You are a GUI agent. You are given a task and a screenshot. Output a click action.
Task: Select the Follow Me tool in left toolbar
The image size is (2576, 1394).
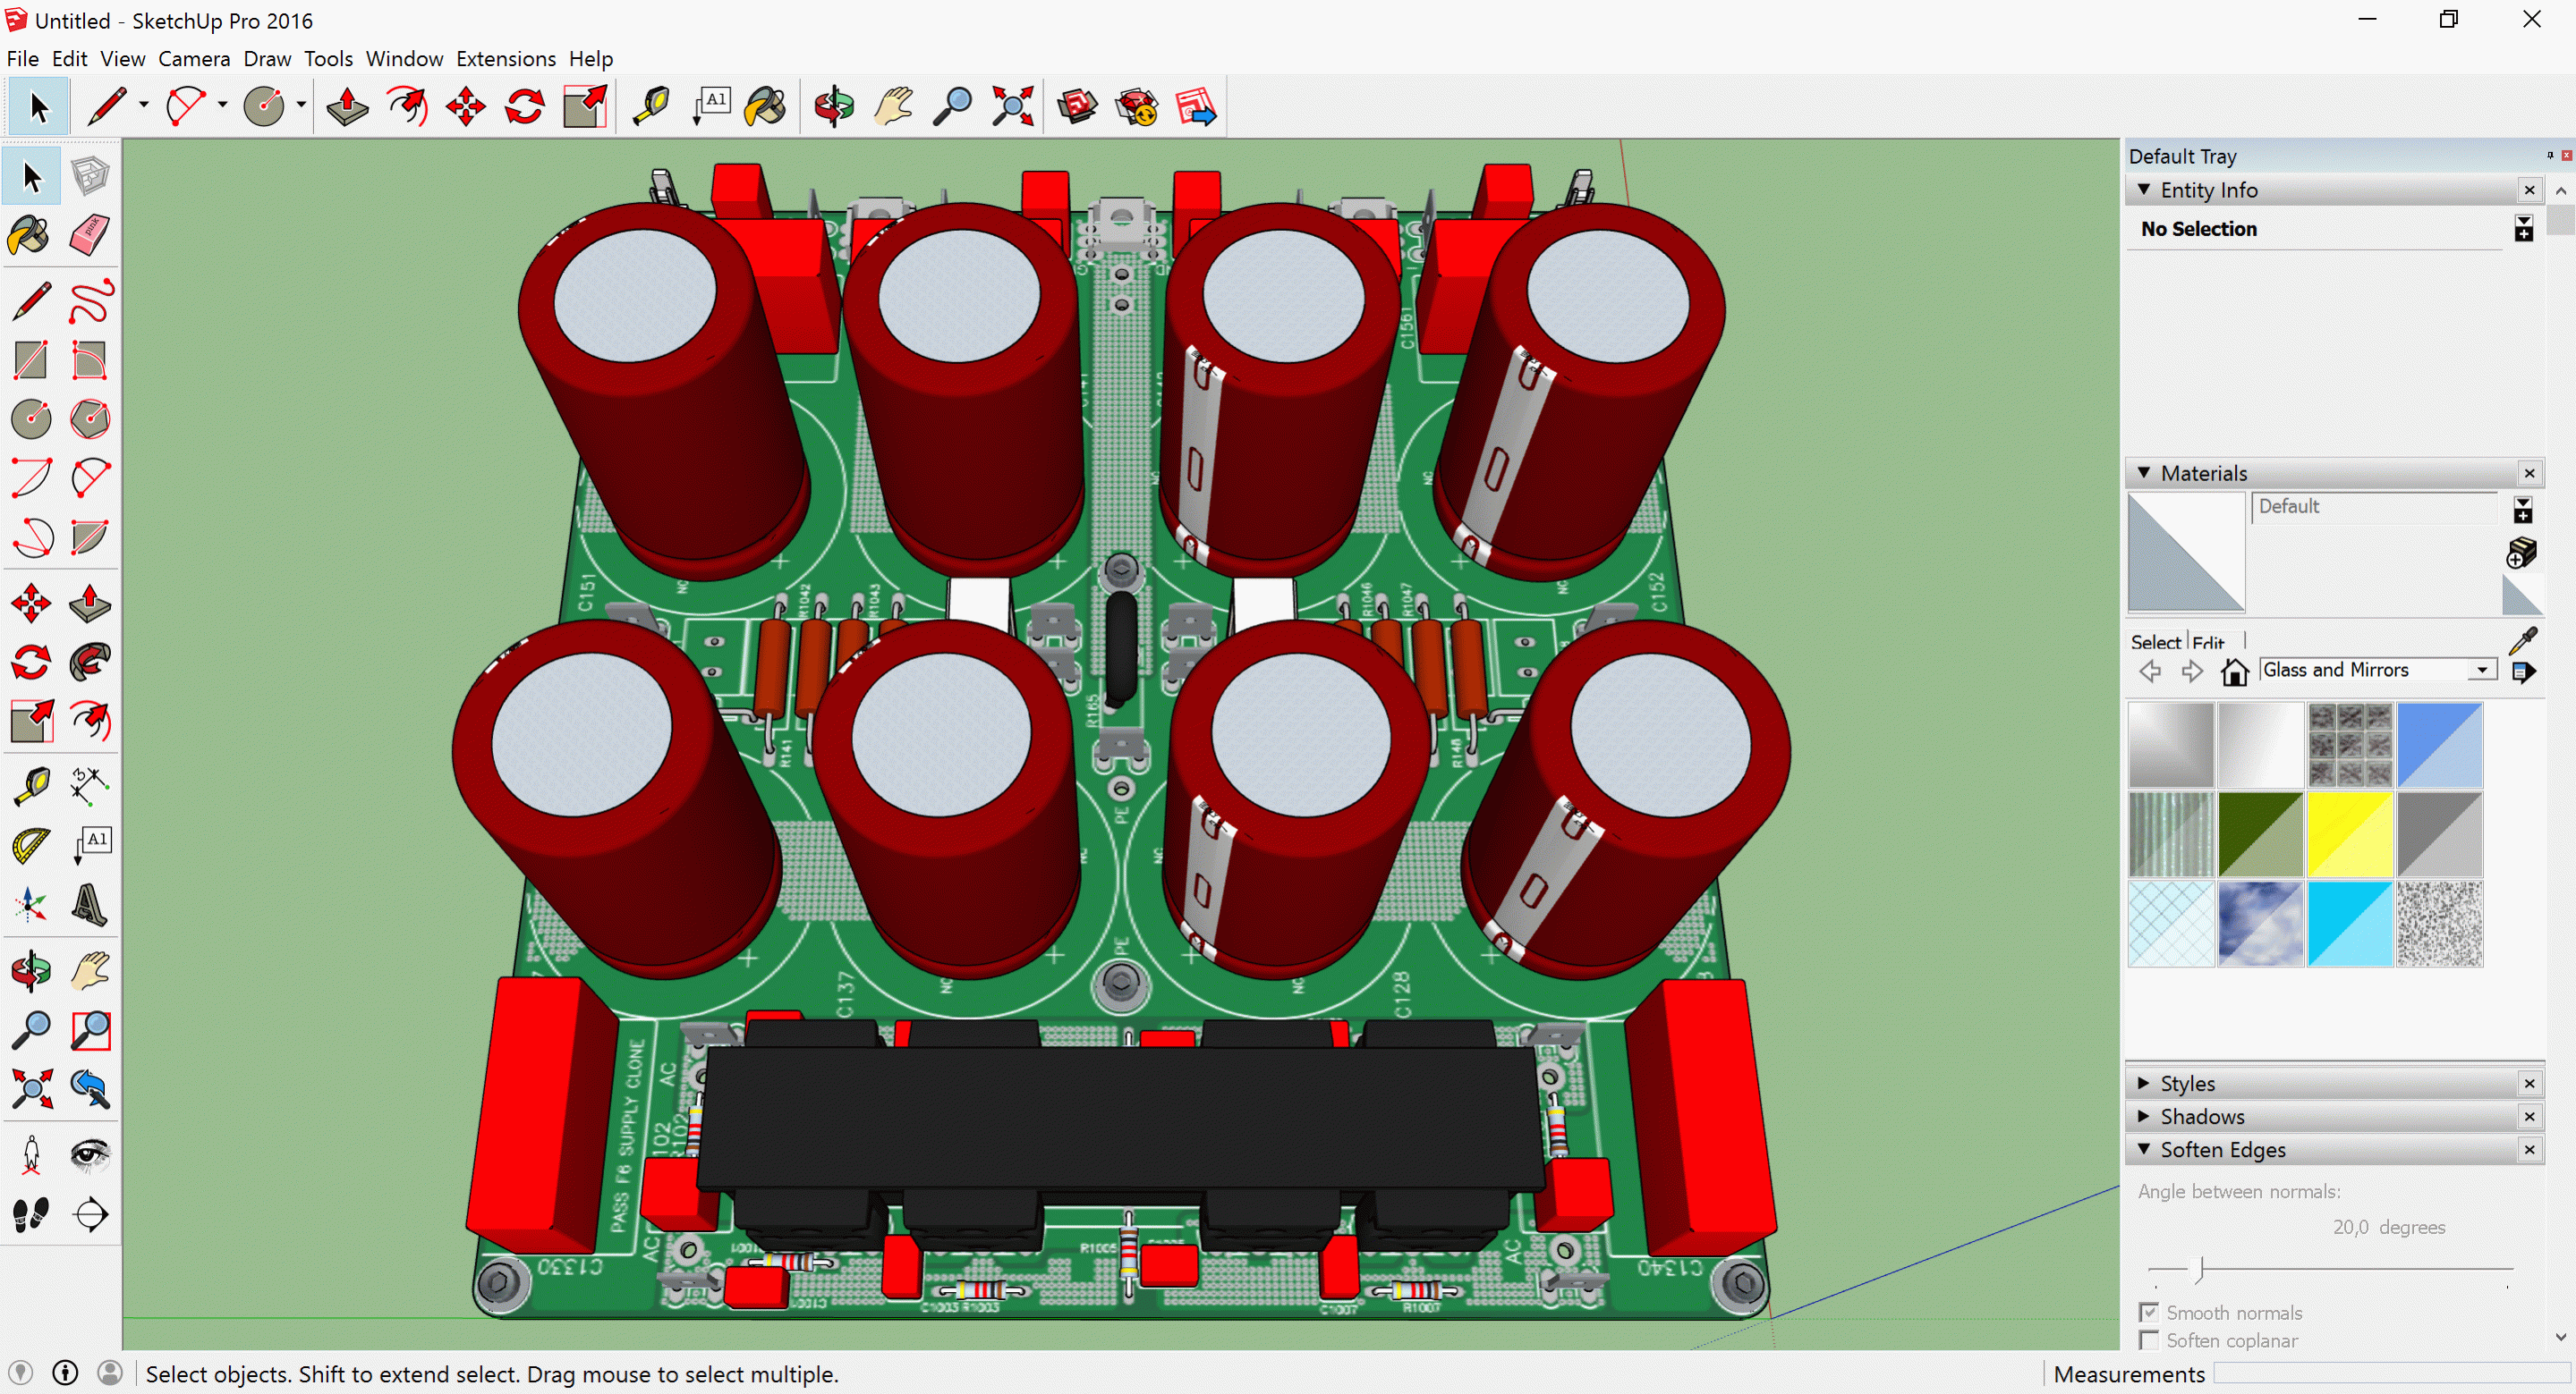tap(90, 662)
